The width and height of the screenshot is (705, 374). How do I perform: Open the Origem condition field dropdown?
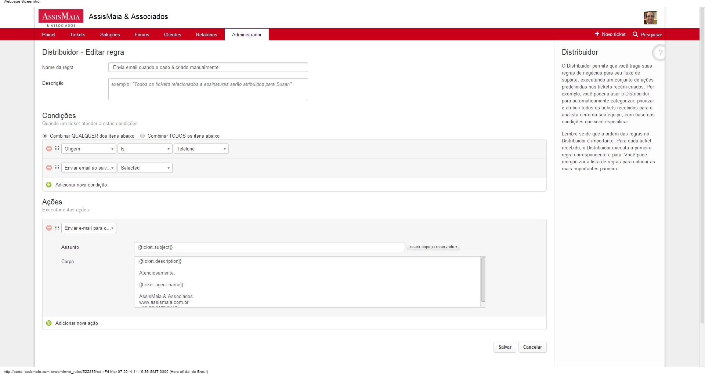[x=89, y=149]
